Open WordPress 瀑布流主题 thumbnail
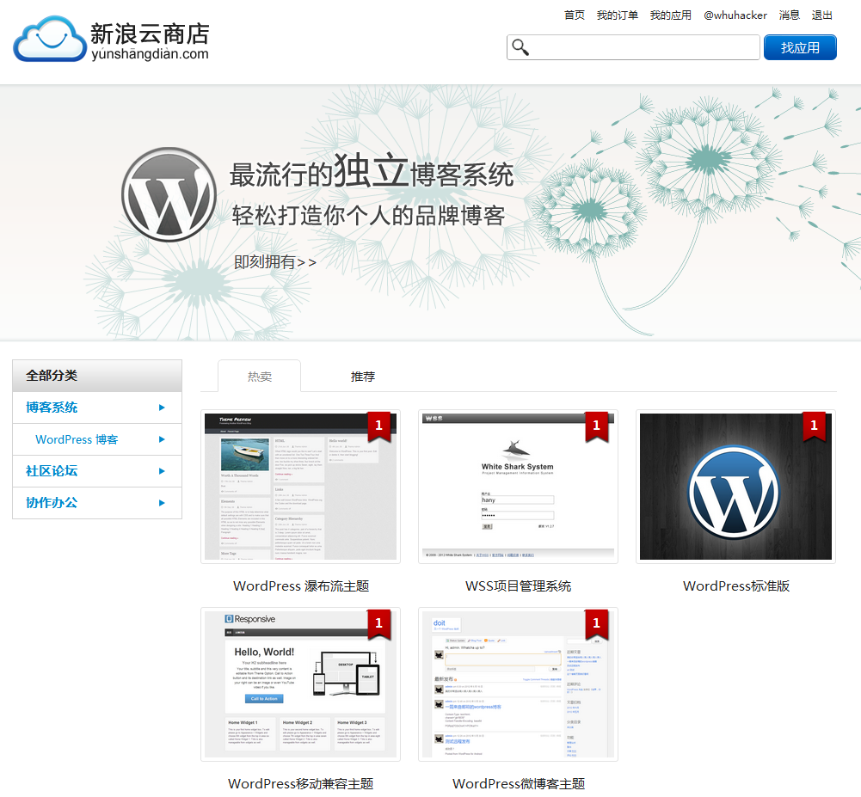Image resolution: width=861 pixels, height=797 pixels. click(300, 487)
